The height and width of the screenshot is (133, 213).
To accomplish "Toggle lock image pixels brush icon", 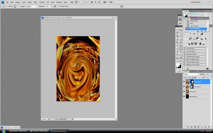I will point(190,77).
